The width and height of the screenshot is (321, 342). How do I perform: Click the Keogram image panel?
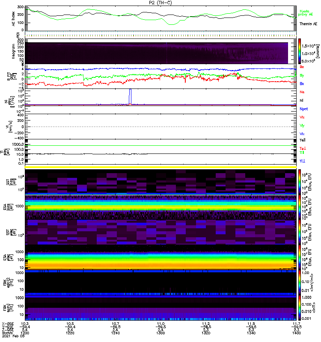pyautogui.click(x=156, y=53)
